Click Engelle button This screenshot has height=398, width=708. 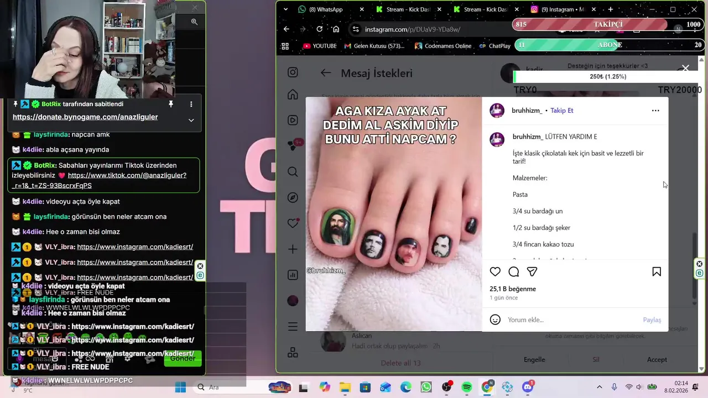[x=534, y=359]
